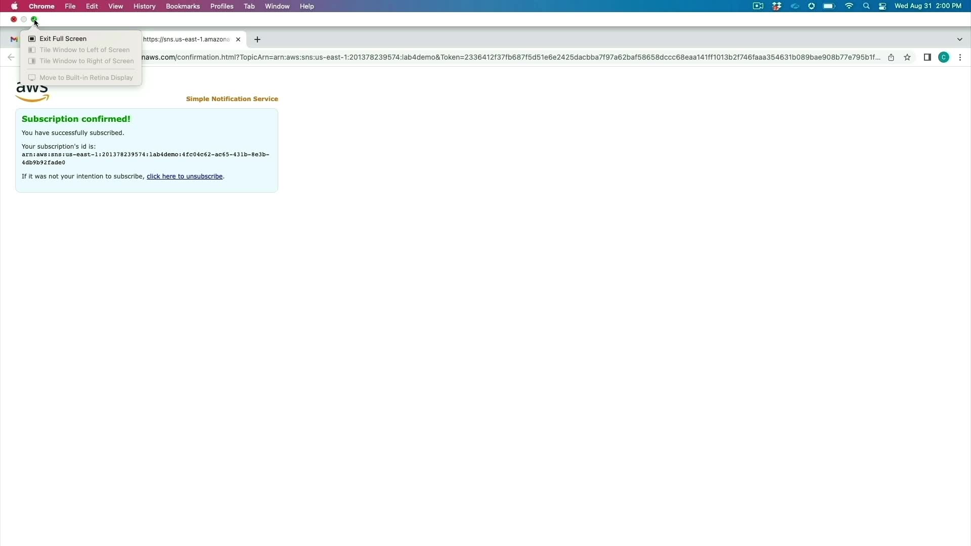
Task: Open the Profiles menu
Action: point(222,6)
